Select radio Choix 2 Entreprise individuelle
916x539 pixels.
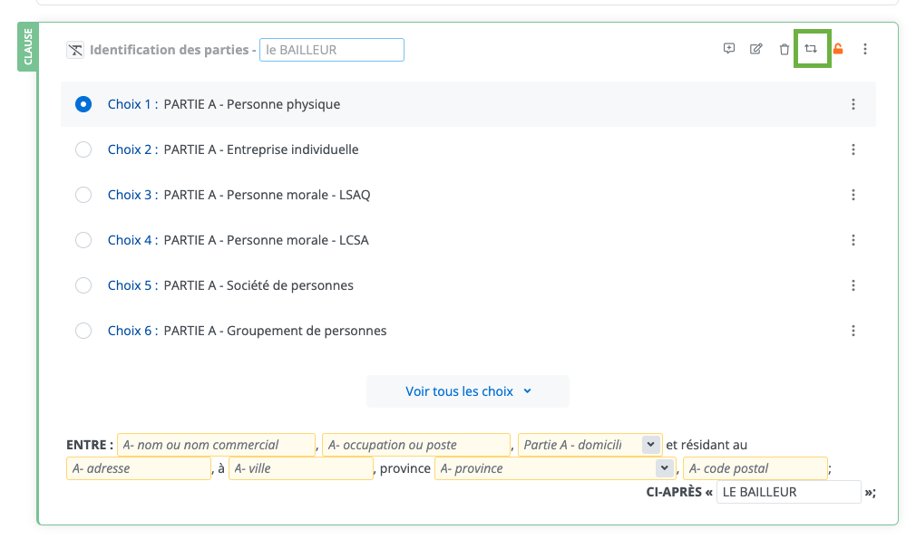[x=83, y=149]
